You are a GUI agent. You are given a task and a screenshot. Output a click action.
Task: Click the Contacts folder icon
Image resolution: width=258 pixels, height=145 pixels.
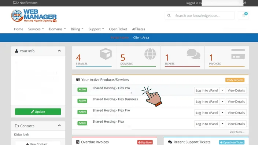(16, 126)
